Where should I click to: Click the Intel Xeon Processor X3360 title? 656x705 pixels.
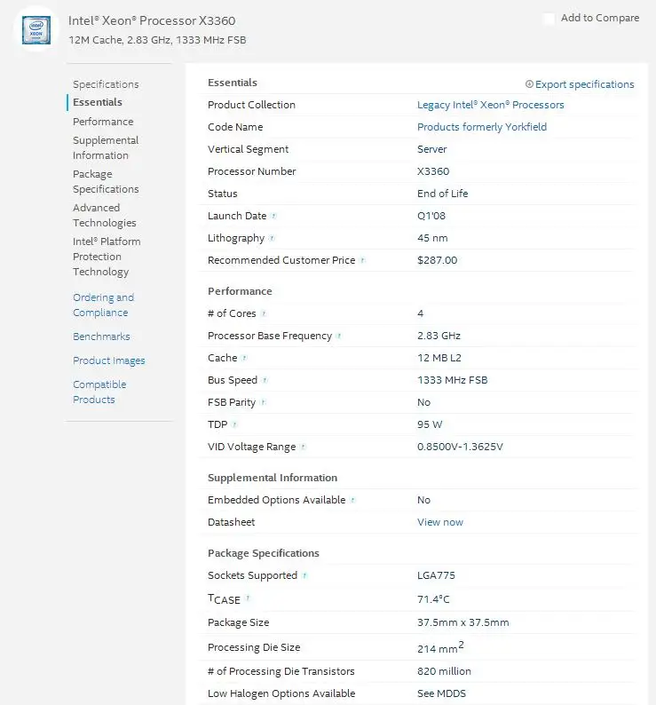152,20
